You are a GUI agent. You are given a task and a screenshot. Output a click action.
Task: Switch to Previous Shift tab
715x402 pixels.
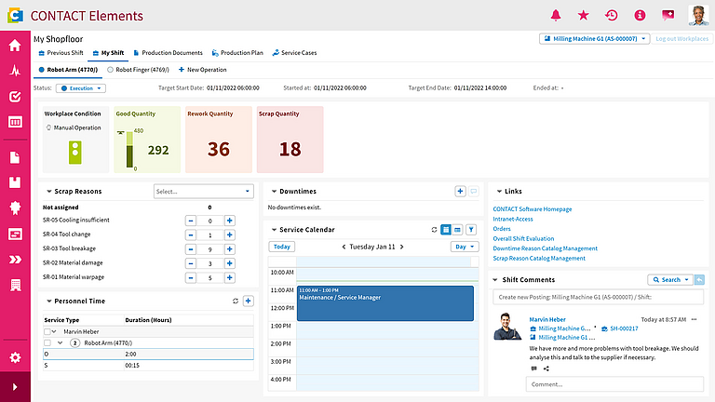pos(61,53)
